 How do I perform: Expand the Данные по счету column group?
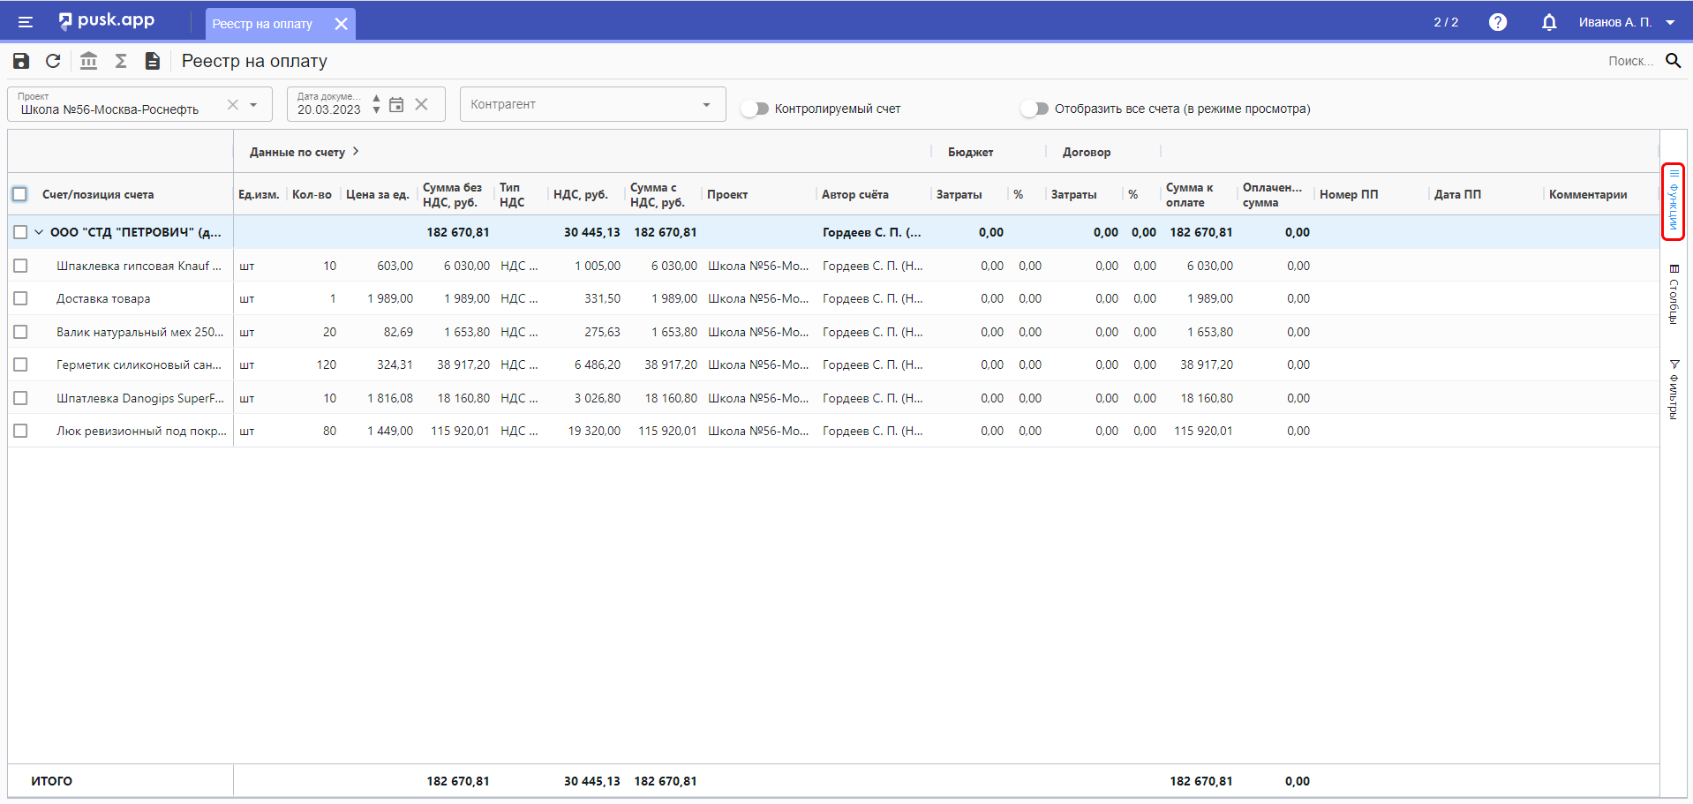tap(356, 152)
